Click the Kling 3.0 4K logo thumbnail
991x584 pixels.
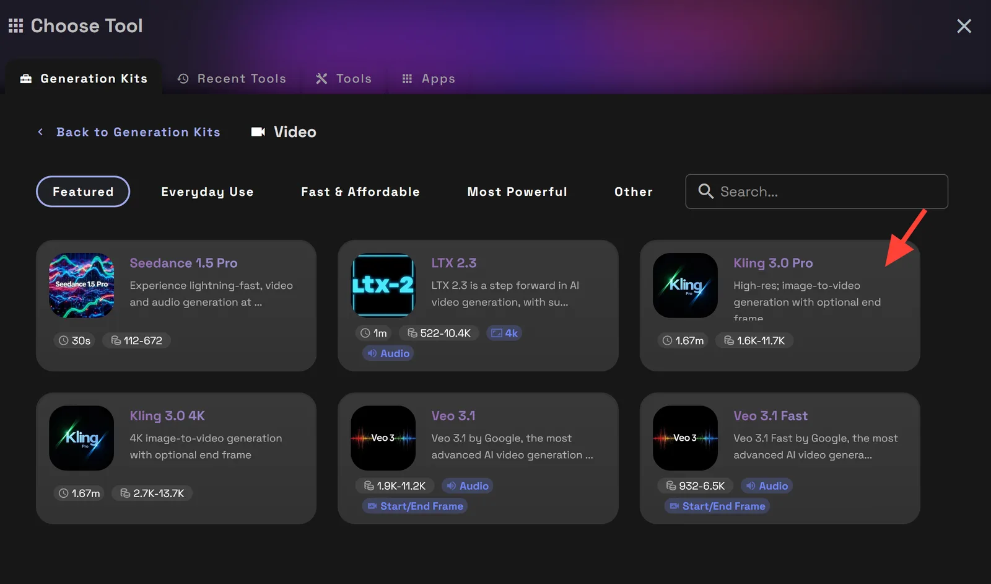click(x=82, y=438)
